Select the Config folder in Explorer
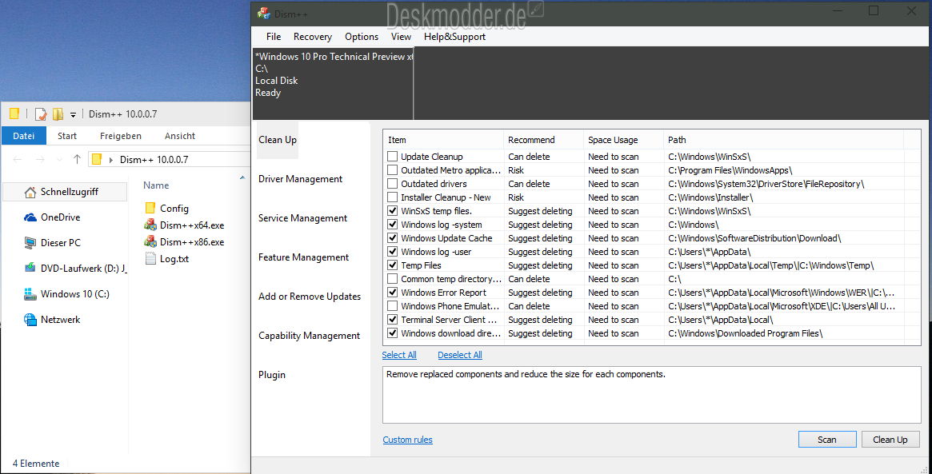This screenshot has height=474, width=932. pos(166,208)
